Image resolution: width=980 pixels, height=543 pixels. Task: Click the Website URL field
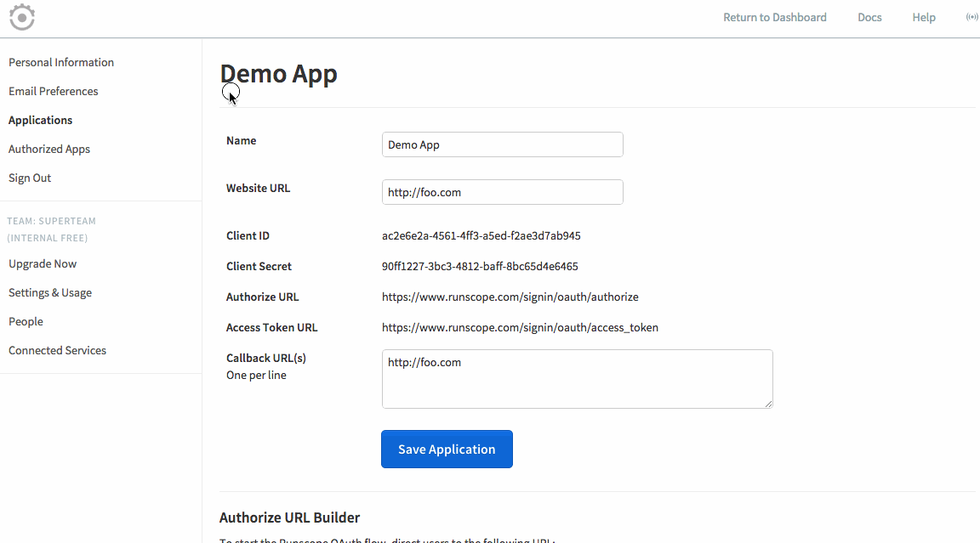tap(503, 191)
